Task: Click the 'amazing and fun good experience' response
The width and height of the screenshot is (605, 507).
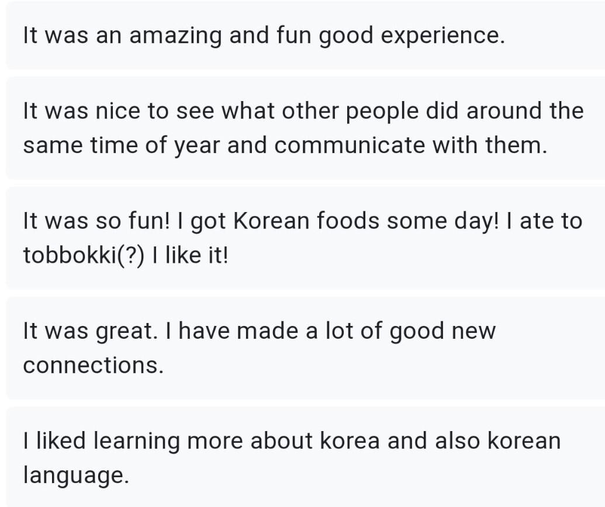Action: point(263,36)
